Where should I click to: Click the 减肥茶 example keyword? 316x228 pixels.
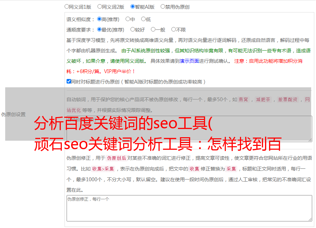click(x=263, y=99)
